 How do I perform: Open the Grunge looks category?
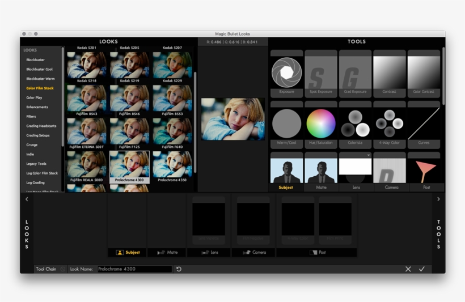32,145
